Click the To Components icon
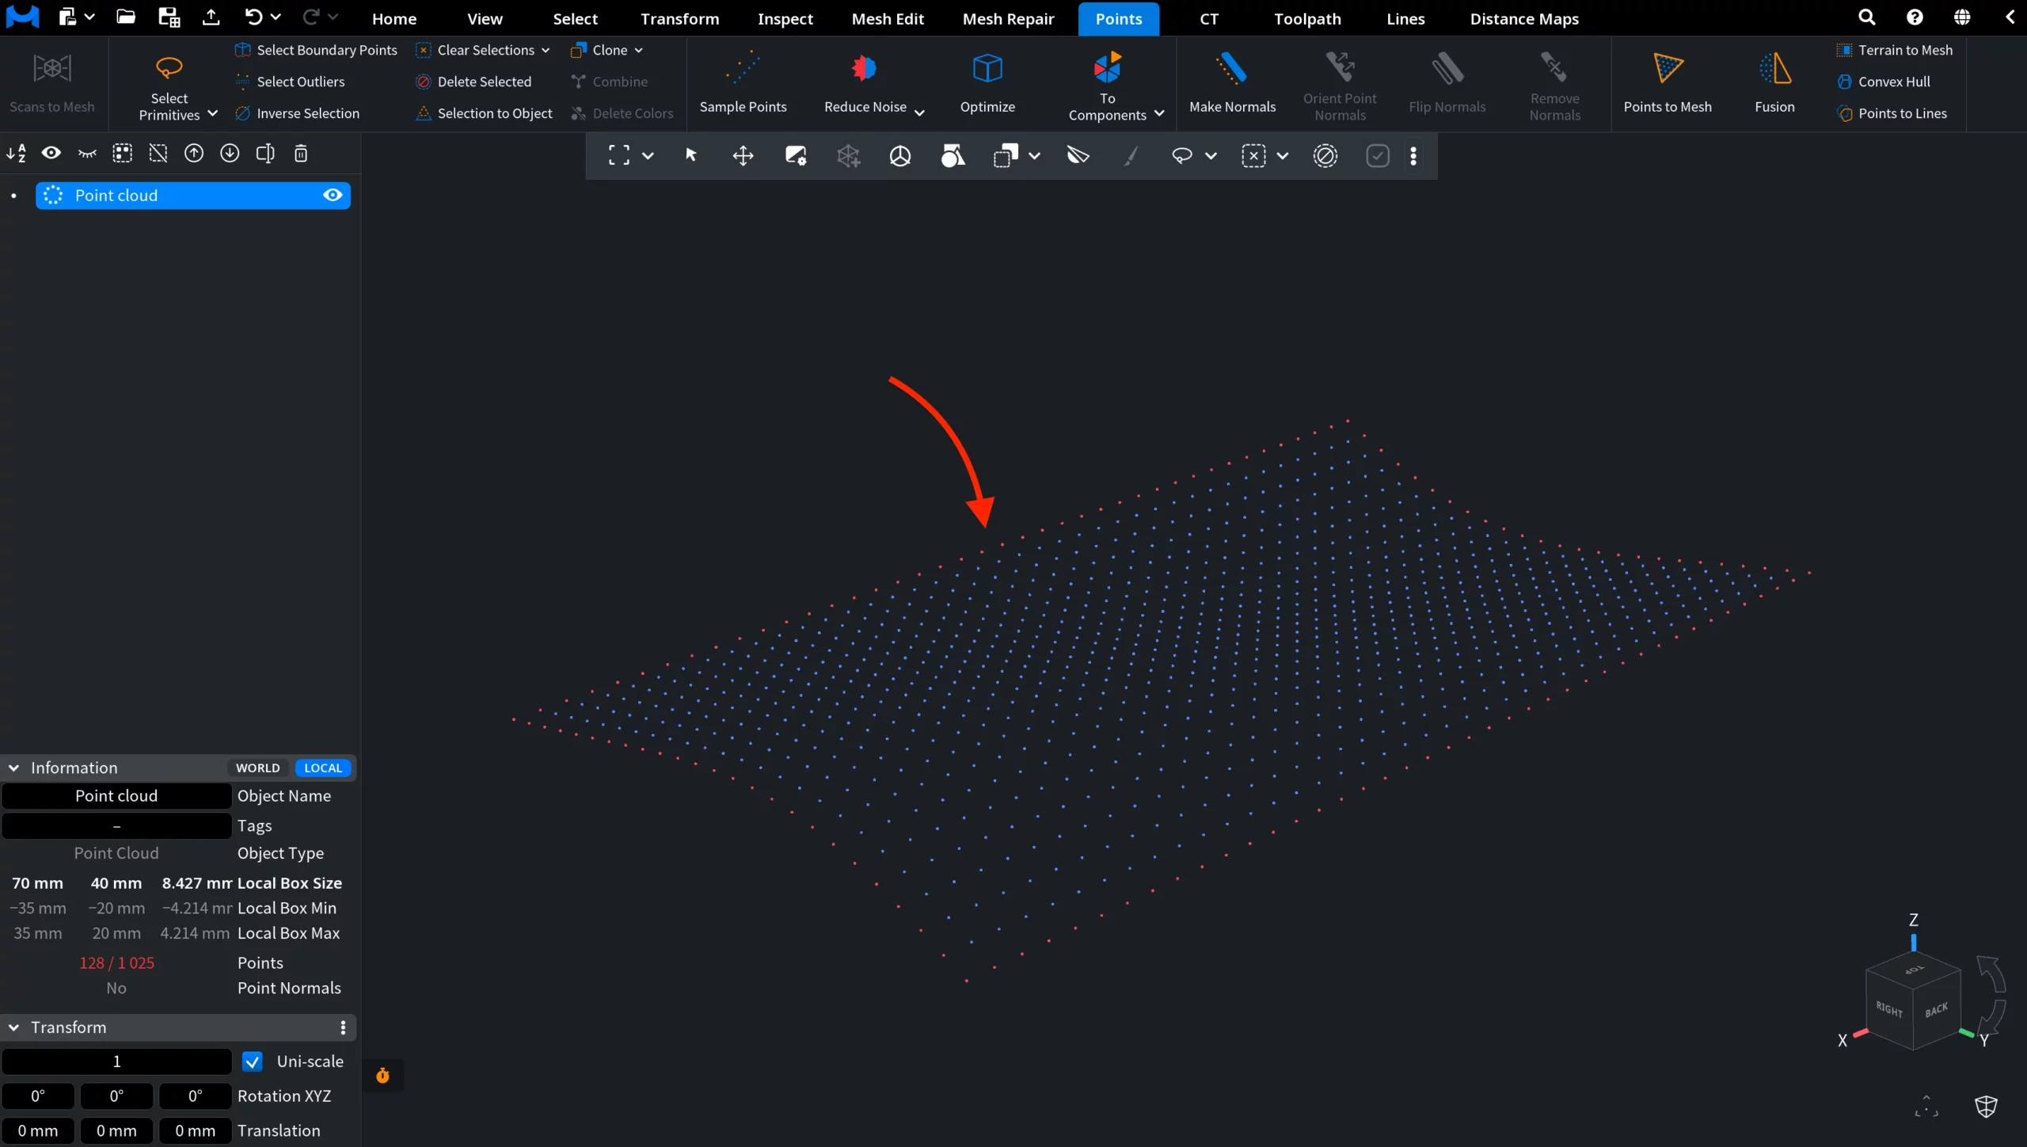This screenshot has height=1147, width=2027. [1107, 67]
